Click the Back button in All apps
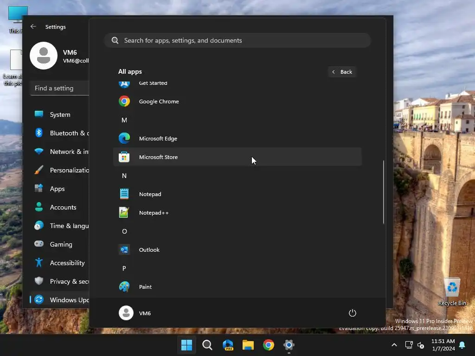This screenshot has height=356, width=475. 342,72
